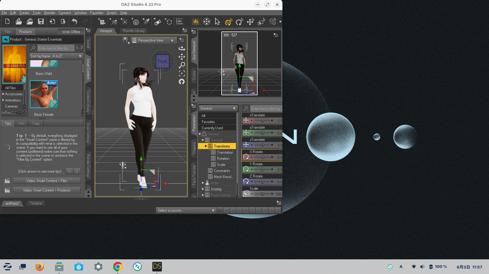
Task: Open the viewport pane options menu
Action: [185, 31]
